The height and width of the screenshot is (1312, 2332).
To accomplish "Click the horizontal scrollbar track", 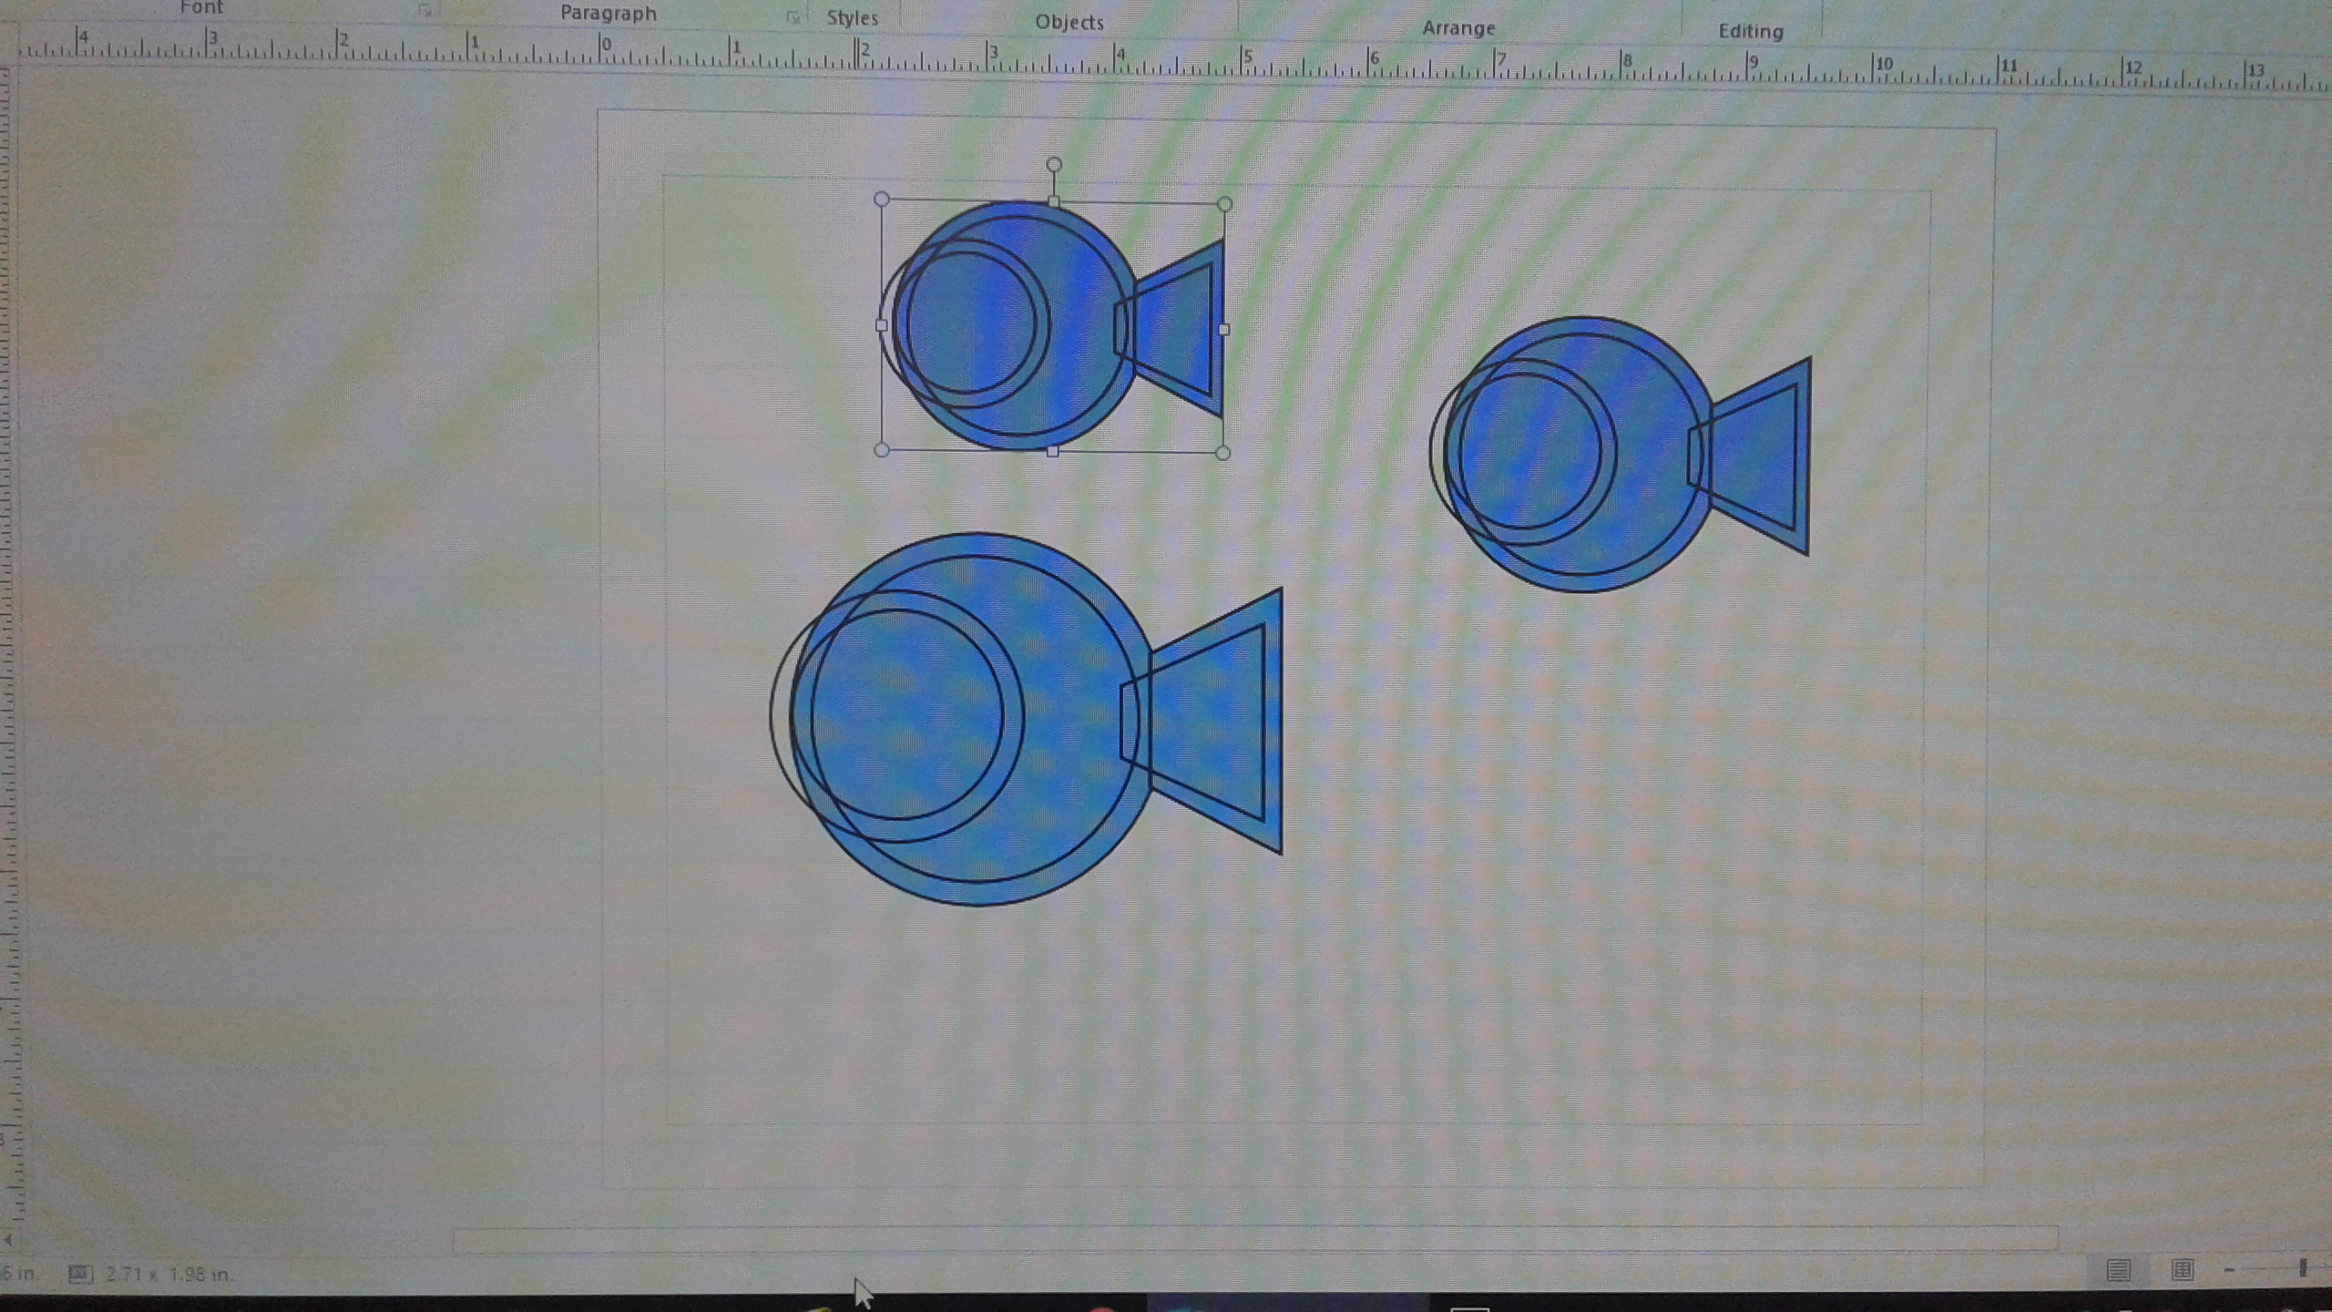I will tap(1253, 1239).
